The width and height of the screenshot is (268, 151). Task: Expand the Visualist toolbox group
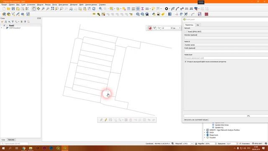tap(205, 138)
